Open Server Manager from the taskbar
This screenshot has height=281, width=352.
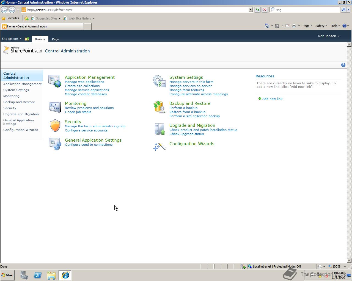[24, 275]
